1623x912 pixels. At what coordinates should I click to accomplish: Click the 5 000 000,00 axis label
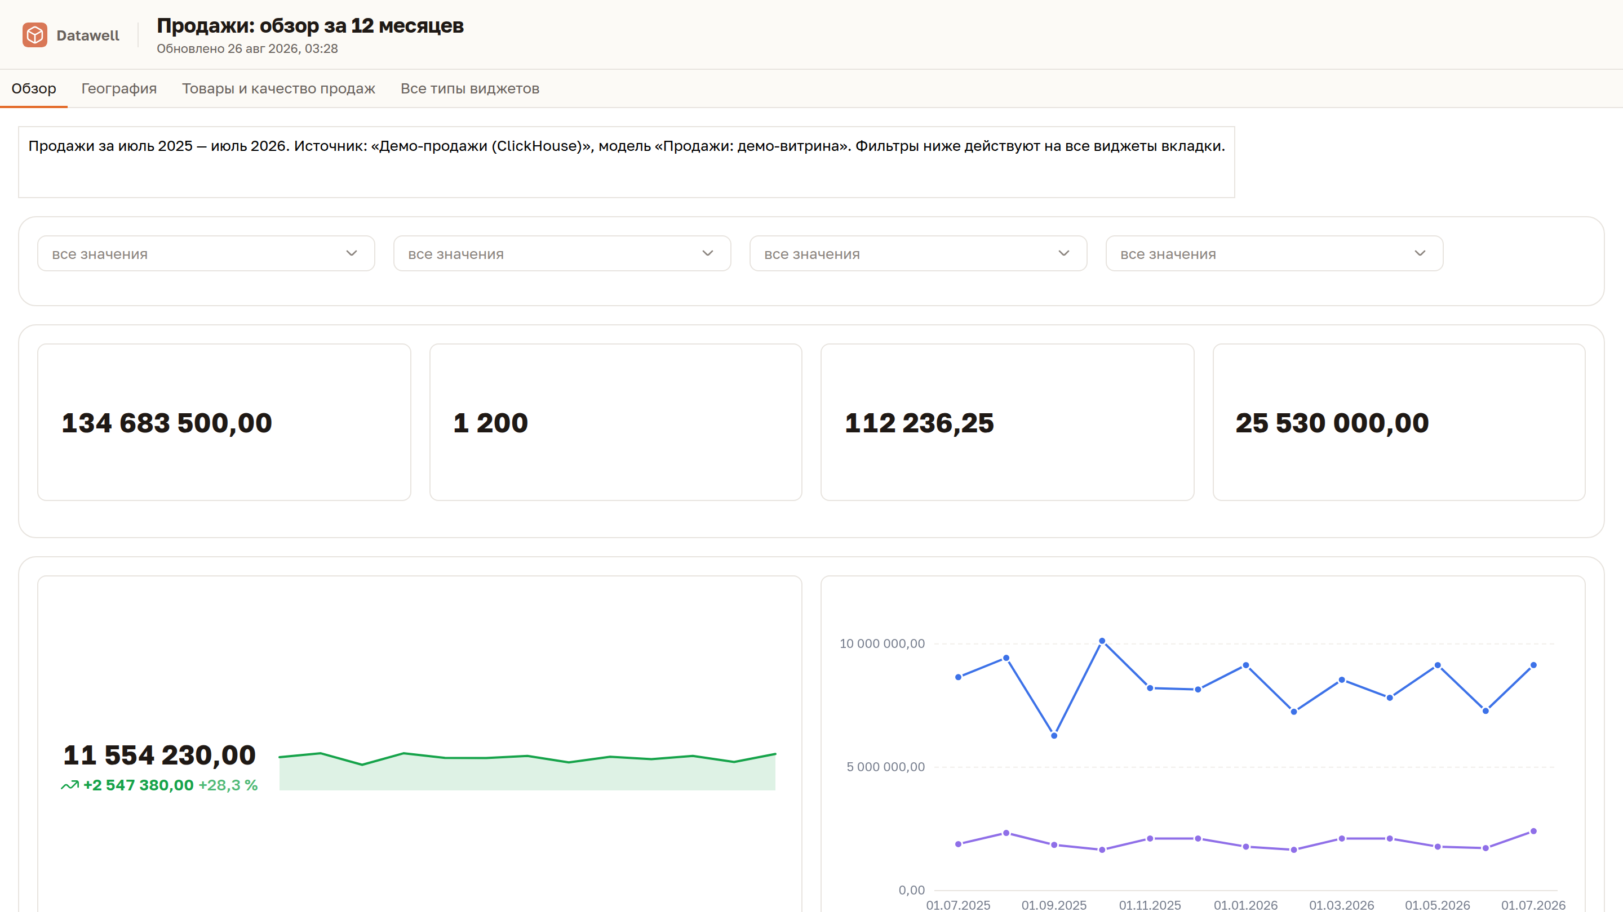coord(885,767)
